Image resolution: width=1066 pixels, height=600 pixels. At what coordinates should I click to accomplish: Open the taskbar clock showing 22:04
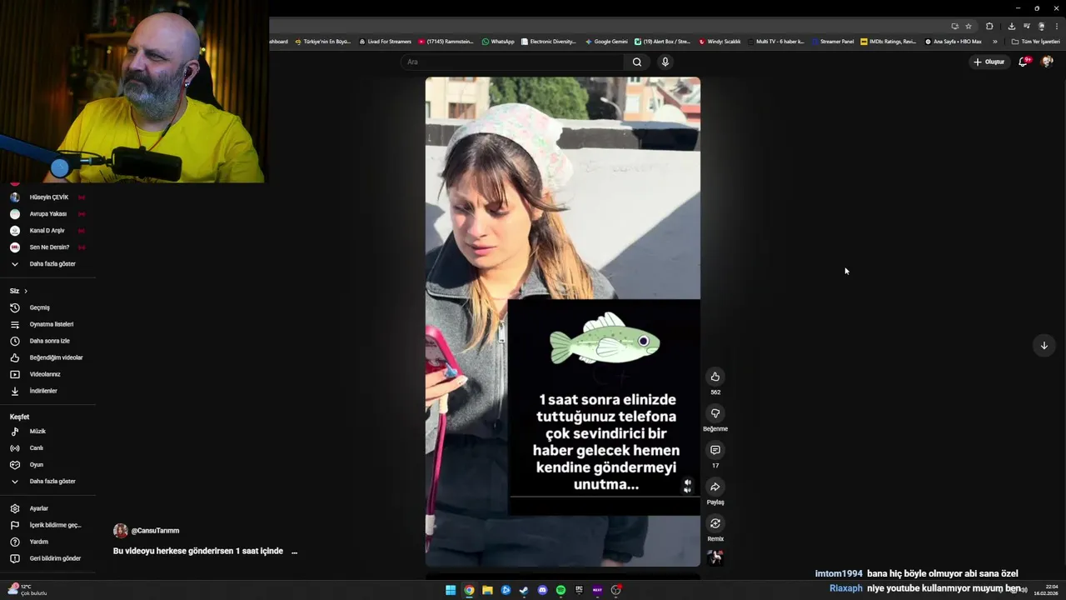coord(1046,590)
